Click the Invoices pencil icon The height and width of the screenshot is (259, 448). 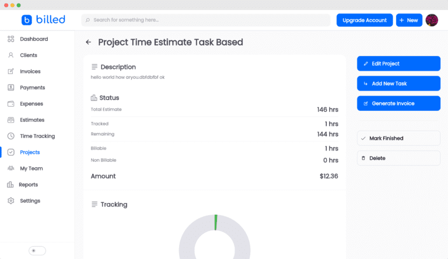[11, 71]
